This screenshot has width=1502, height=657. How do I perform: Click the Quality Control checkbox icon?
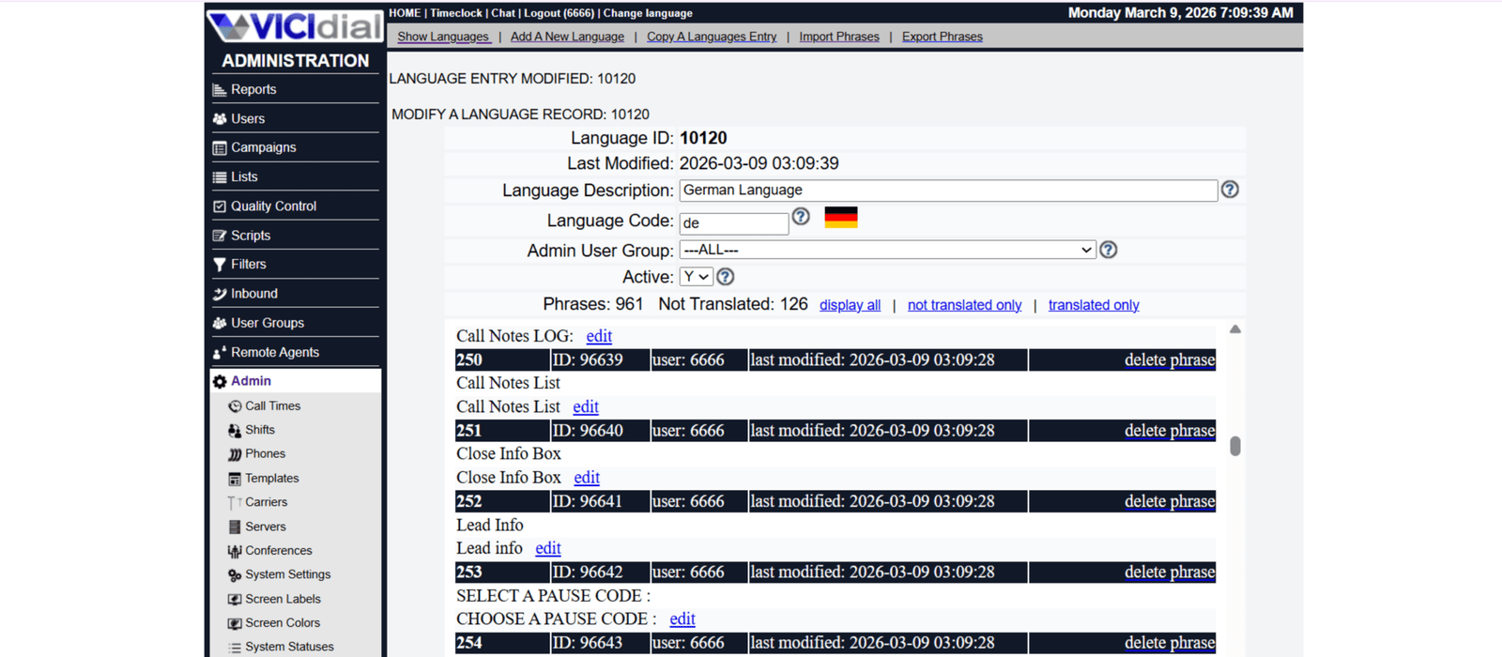[220, 206]
